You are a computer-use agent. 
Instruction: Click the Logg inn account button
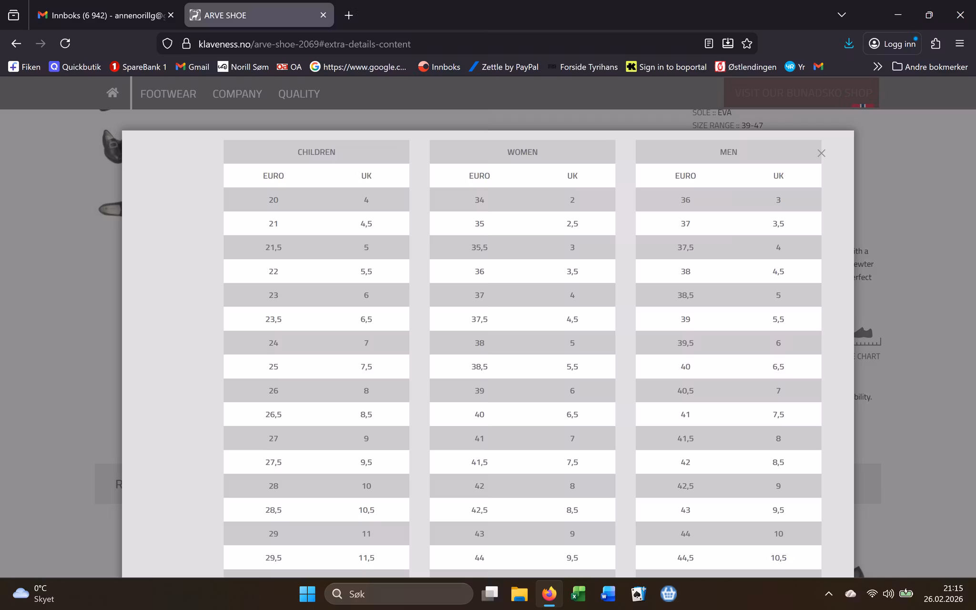(x=892, y=44)
